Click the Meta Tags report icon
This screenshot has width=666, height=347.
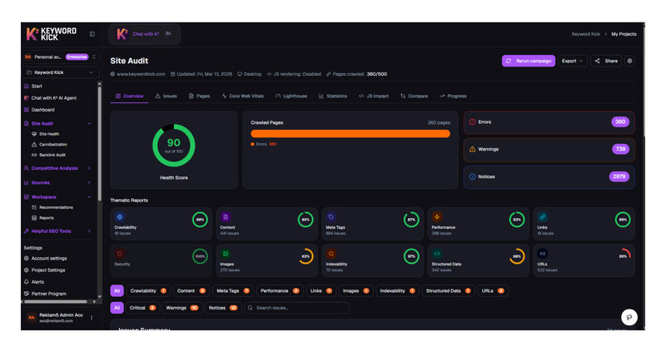(331, 217)
